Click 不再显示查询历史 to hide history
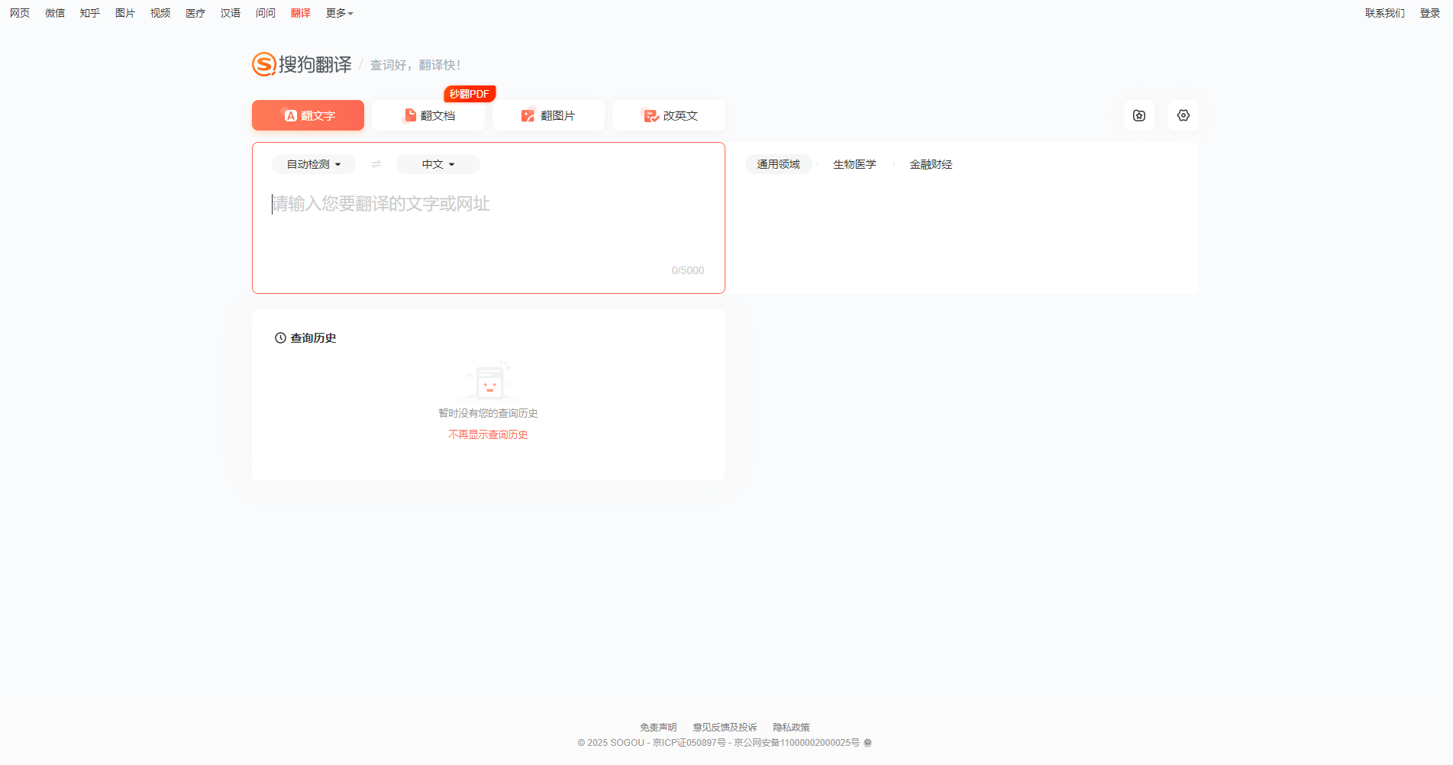This screenshot has height=765, width=1453. [488, 434]
